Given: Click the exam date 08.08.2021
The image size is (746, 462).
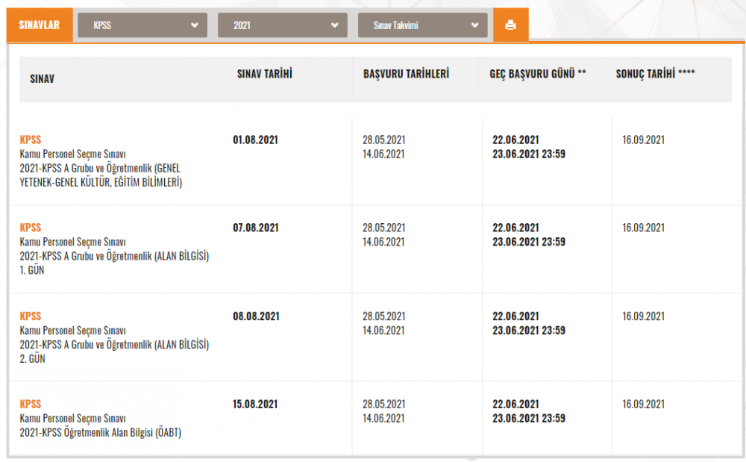Looking at the screenshot, I should pos(255,316).
